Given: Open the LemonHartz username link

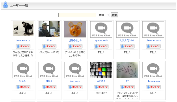Looking at the screenshot, I should coord(23,40).
